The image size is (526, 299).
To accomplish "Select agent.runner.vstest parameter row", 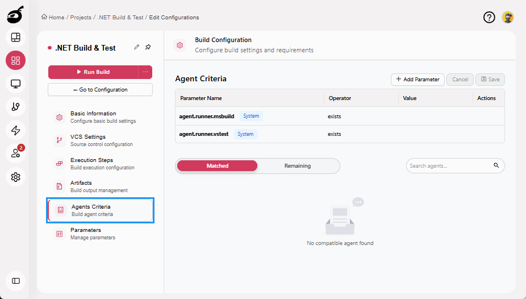I will point(340,134).
